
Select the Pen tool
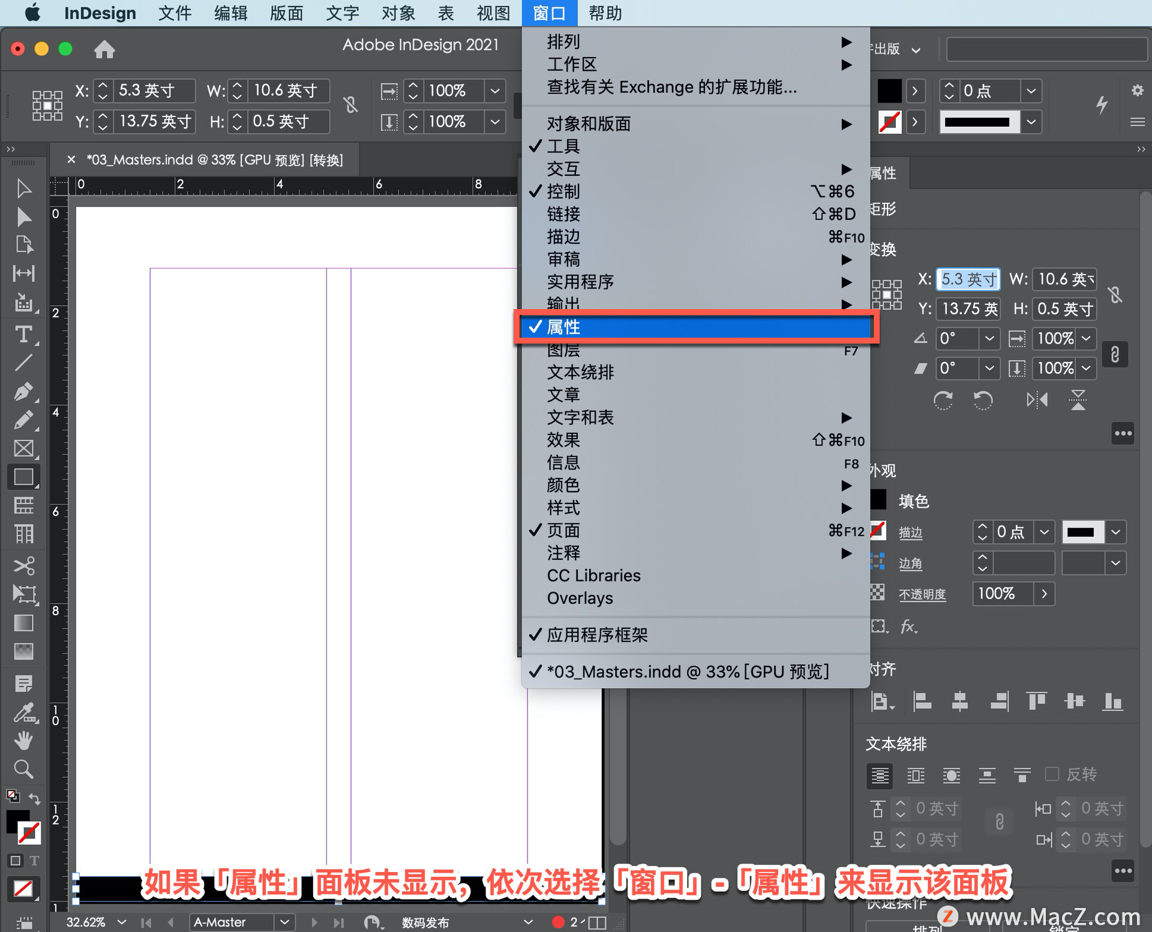click(x=23, y=391)
